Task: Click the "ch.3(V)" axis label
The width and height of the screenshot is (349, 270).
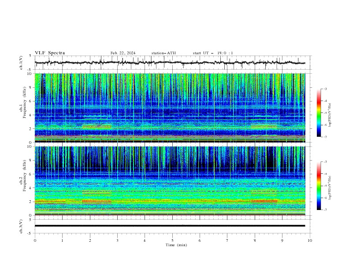Action: [x=21, y=226]
